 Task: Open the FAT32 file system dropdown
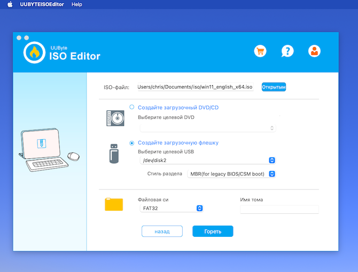coord(172,208)
